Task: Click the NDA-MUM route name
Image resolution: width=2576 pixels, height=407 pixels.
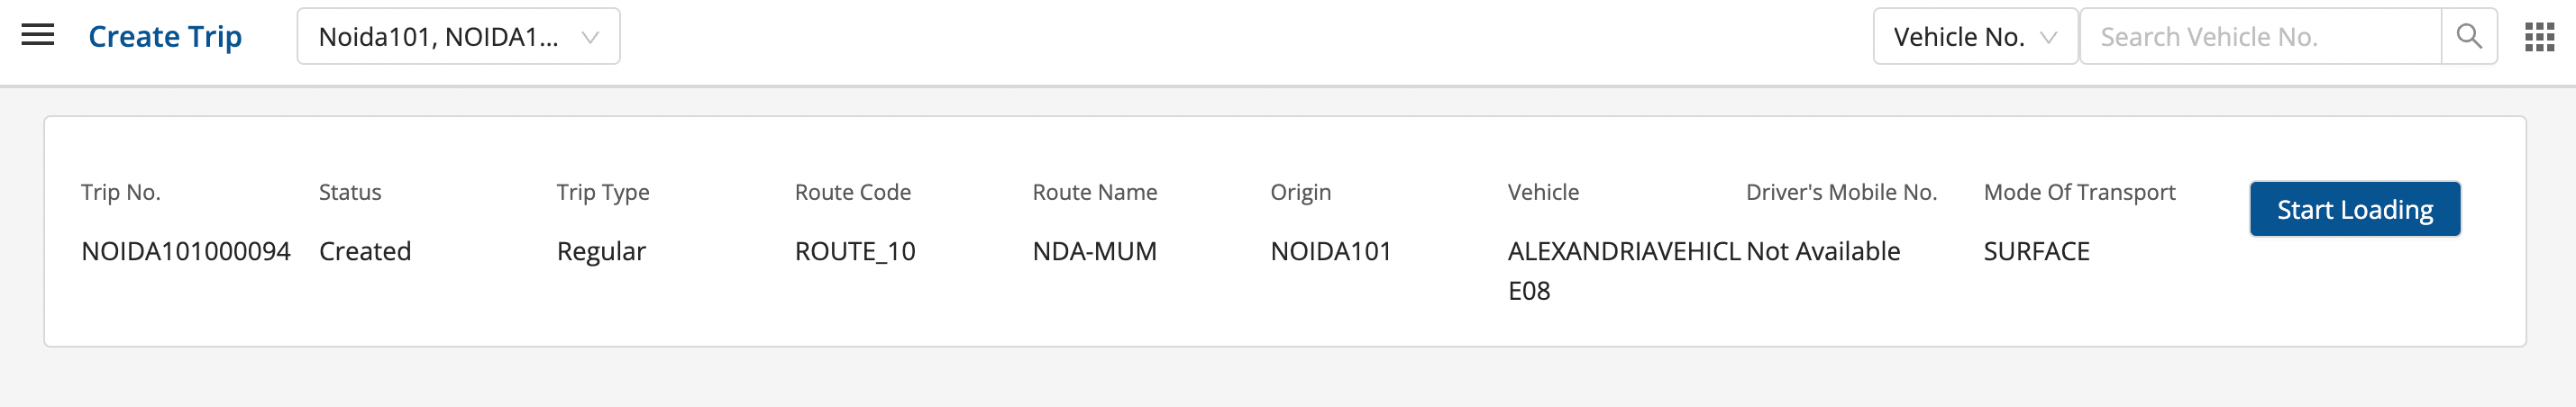Action: coord(1094,251)
